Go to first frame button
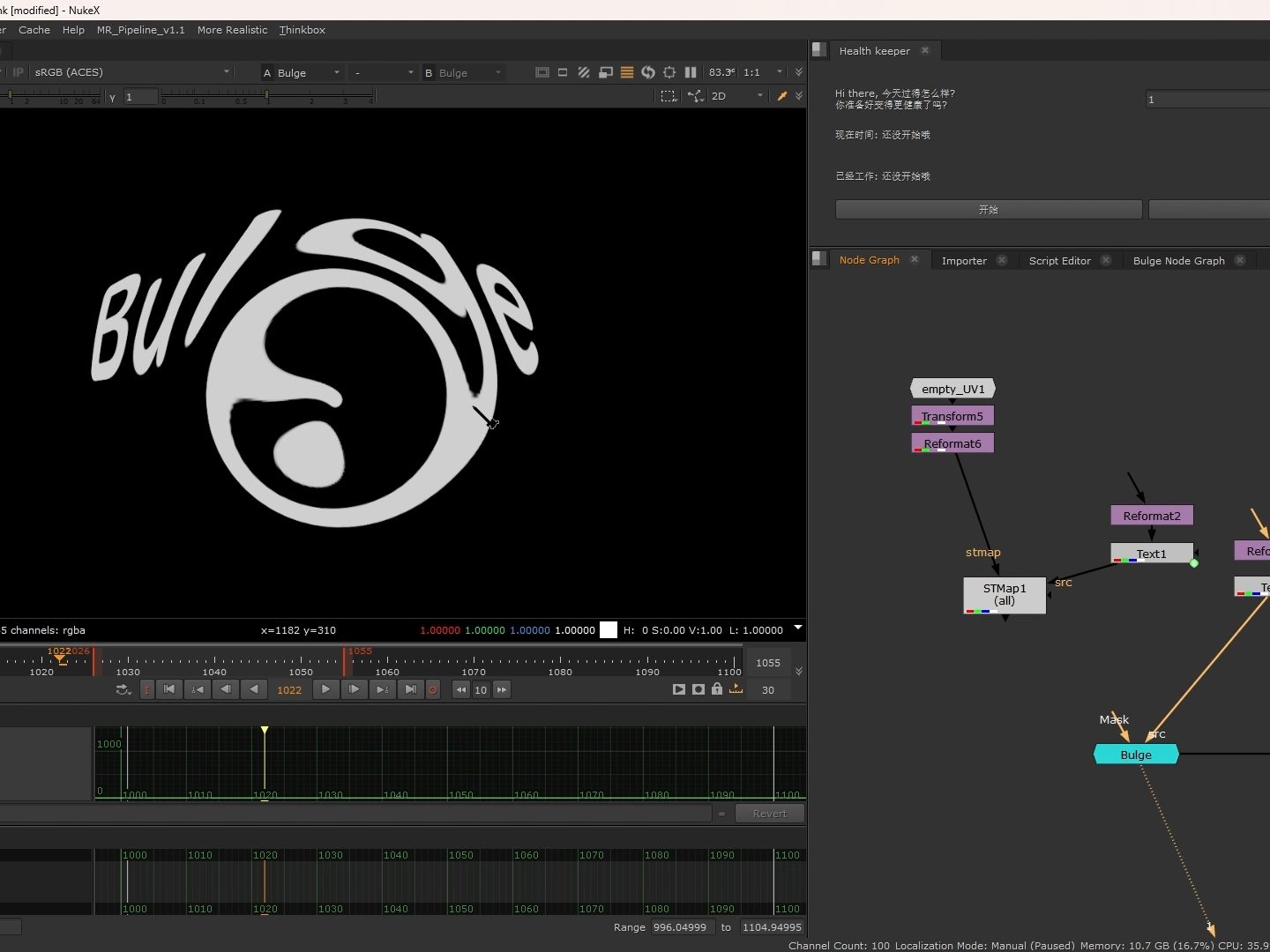The image size is (1270, 952). click(169, 689)
